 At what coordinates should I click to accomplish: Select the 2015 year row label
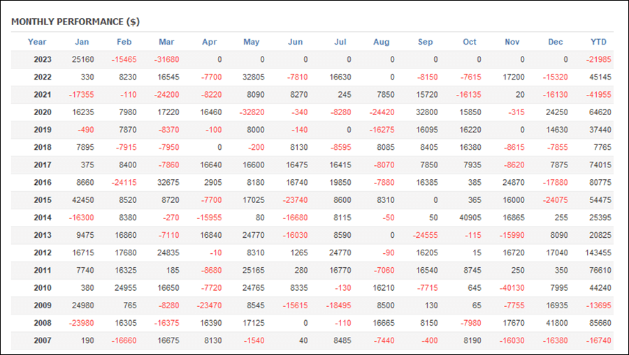coord(43,200)
